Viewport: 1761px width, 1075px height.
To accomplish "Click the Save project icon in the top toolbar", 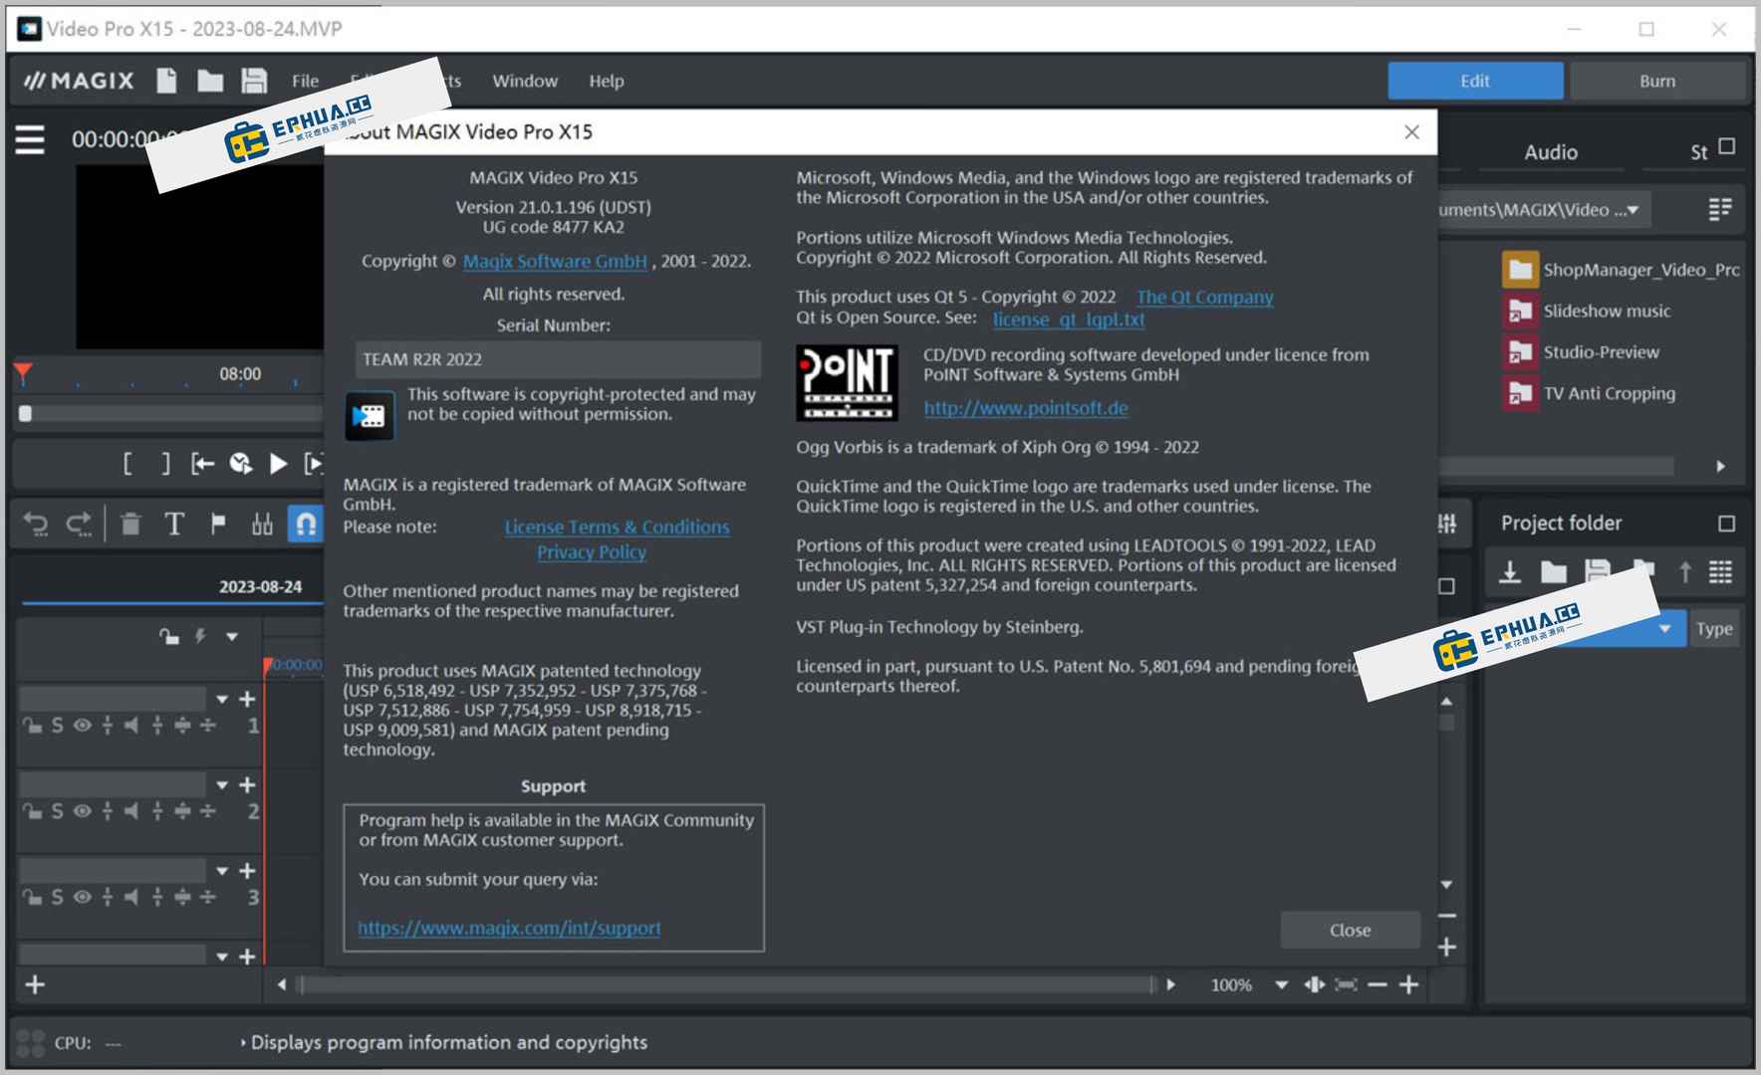I will click(x=254, y=81).
